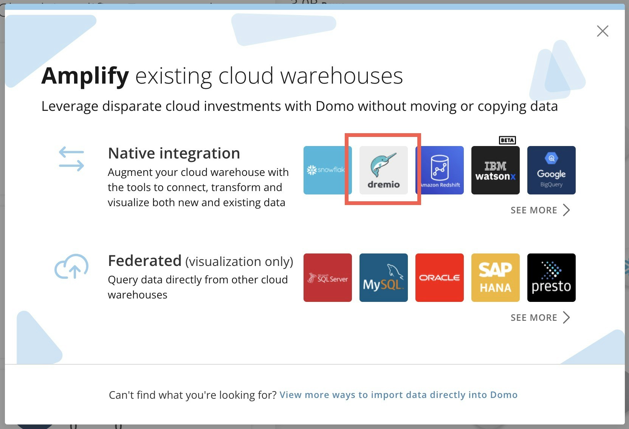Click 'Can't find what you're looking for?' text
This screenshot has height=429, width=629.
193,395
